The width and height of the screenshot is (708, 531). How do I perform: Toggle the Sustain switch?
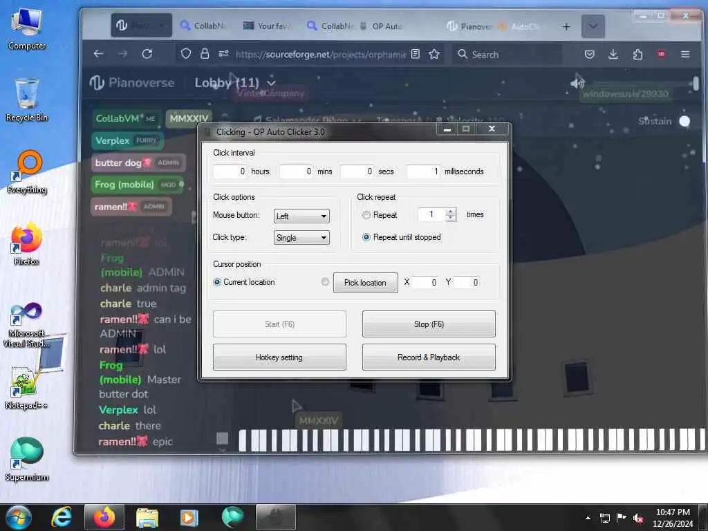(x=684, y=121)
